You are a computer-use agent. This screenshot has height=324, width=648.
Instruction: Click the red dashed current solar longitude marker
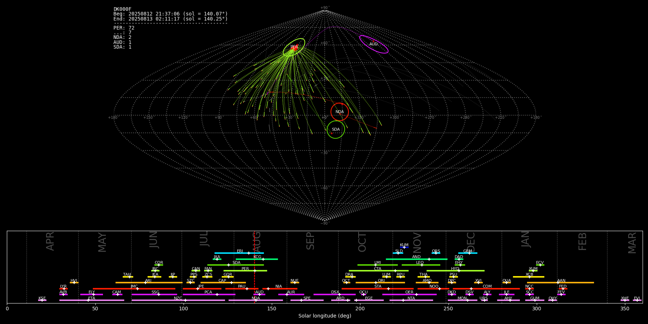[255, 267]
